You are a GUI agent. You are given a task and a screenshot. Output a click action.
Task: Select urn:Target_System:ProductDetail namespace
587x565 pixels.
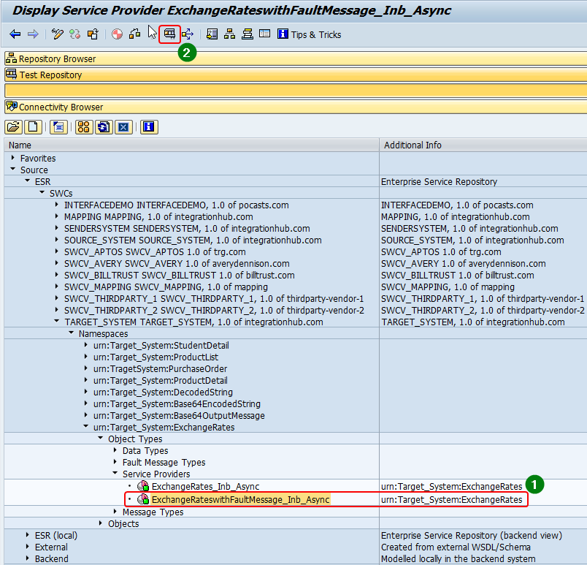click(x=160, y=380)
